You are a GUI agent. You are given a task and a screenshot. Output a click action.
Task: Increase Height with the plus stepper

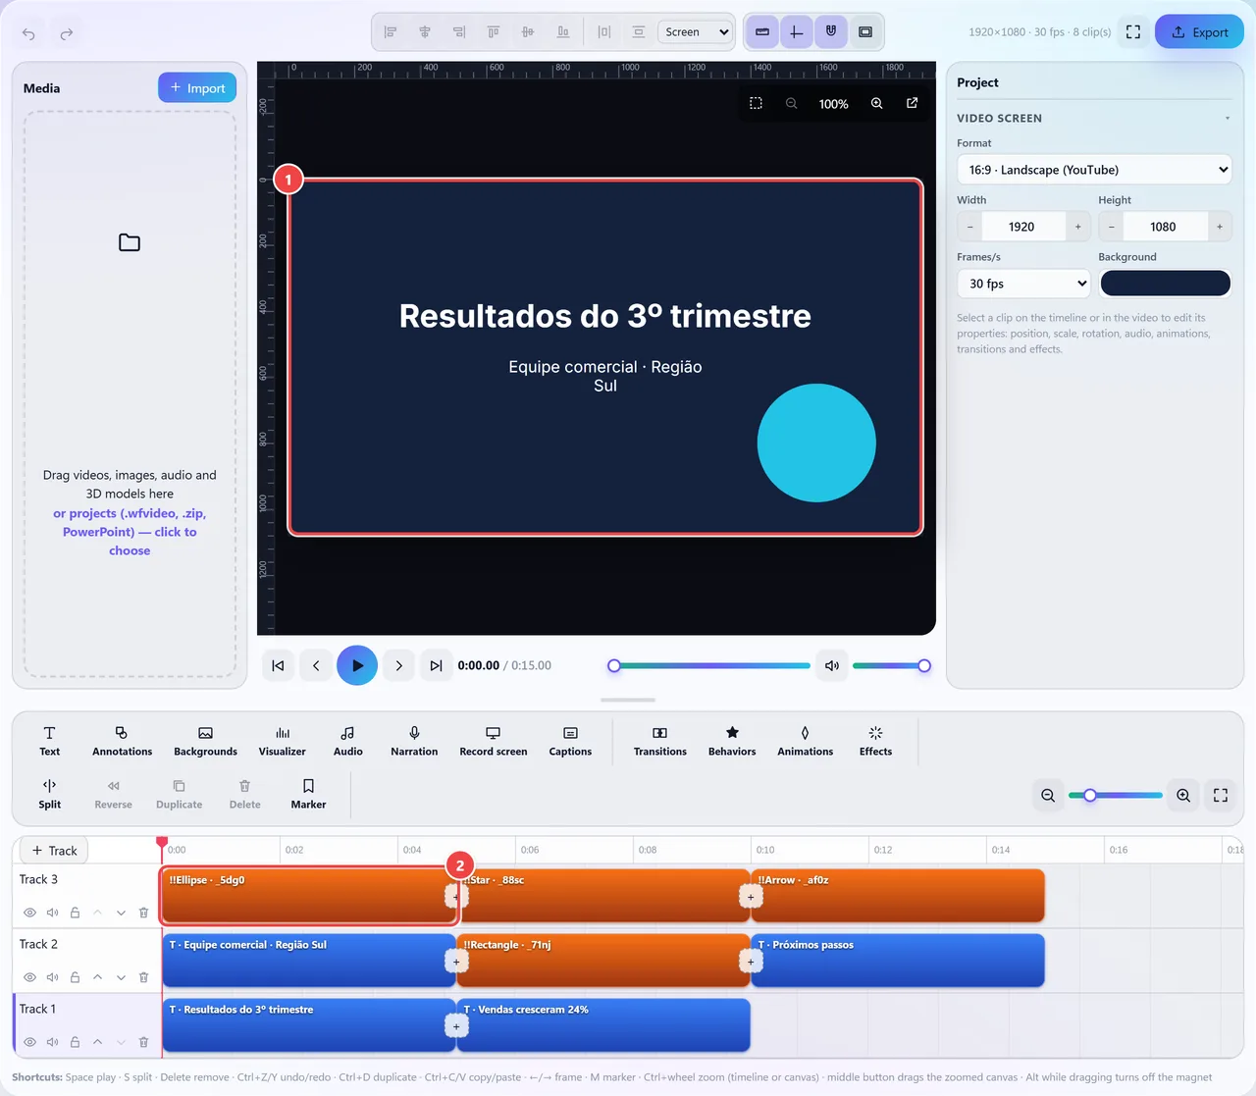tap(1220, 227)
